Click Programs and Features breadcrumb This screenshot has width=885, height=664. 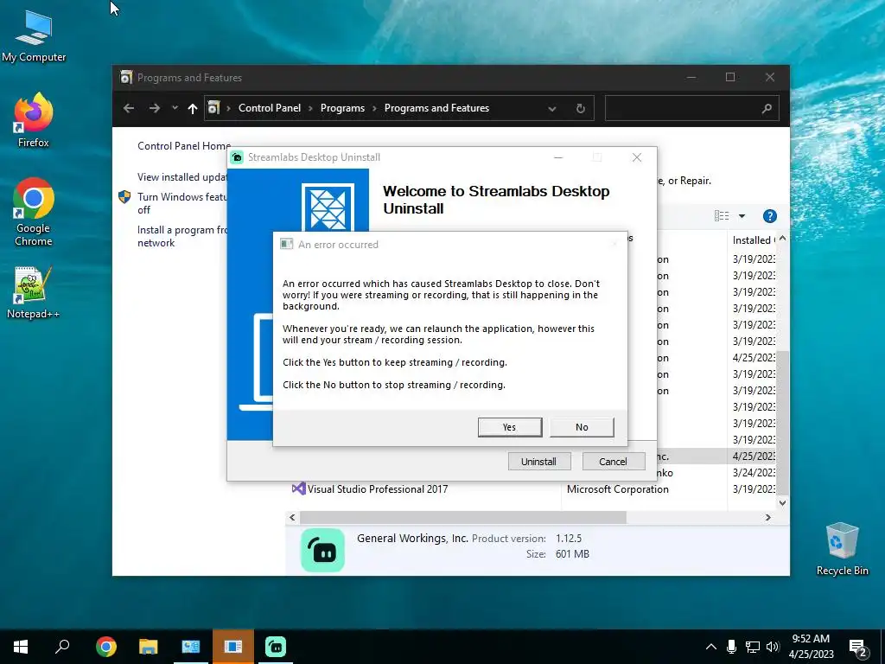point(436,108)
